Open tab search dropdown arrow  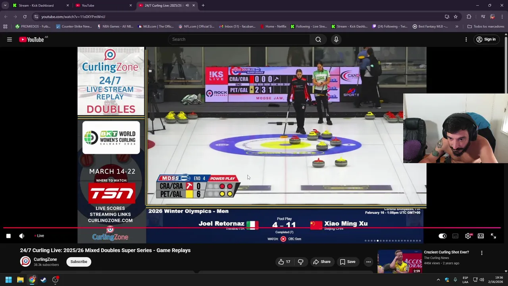click(5, 6)
